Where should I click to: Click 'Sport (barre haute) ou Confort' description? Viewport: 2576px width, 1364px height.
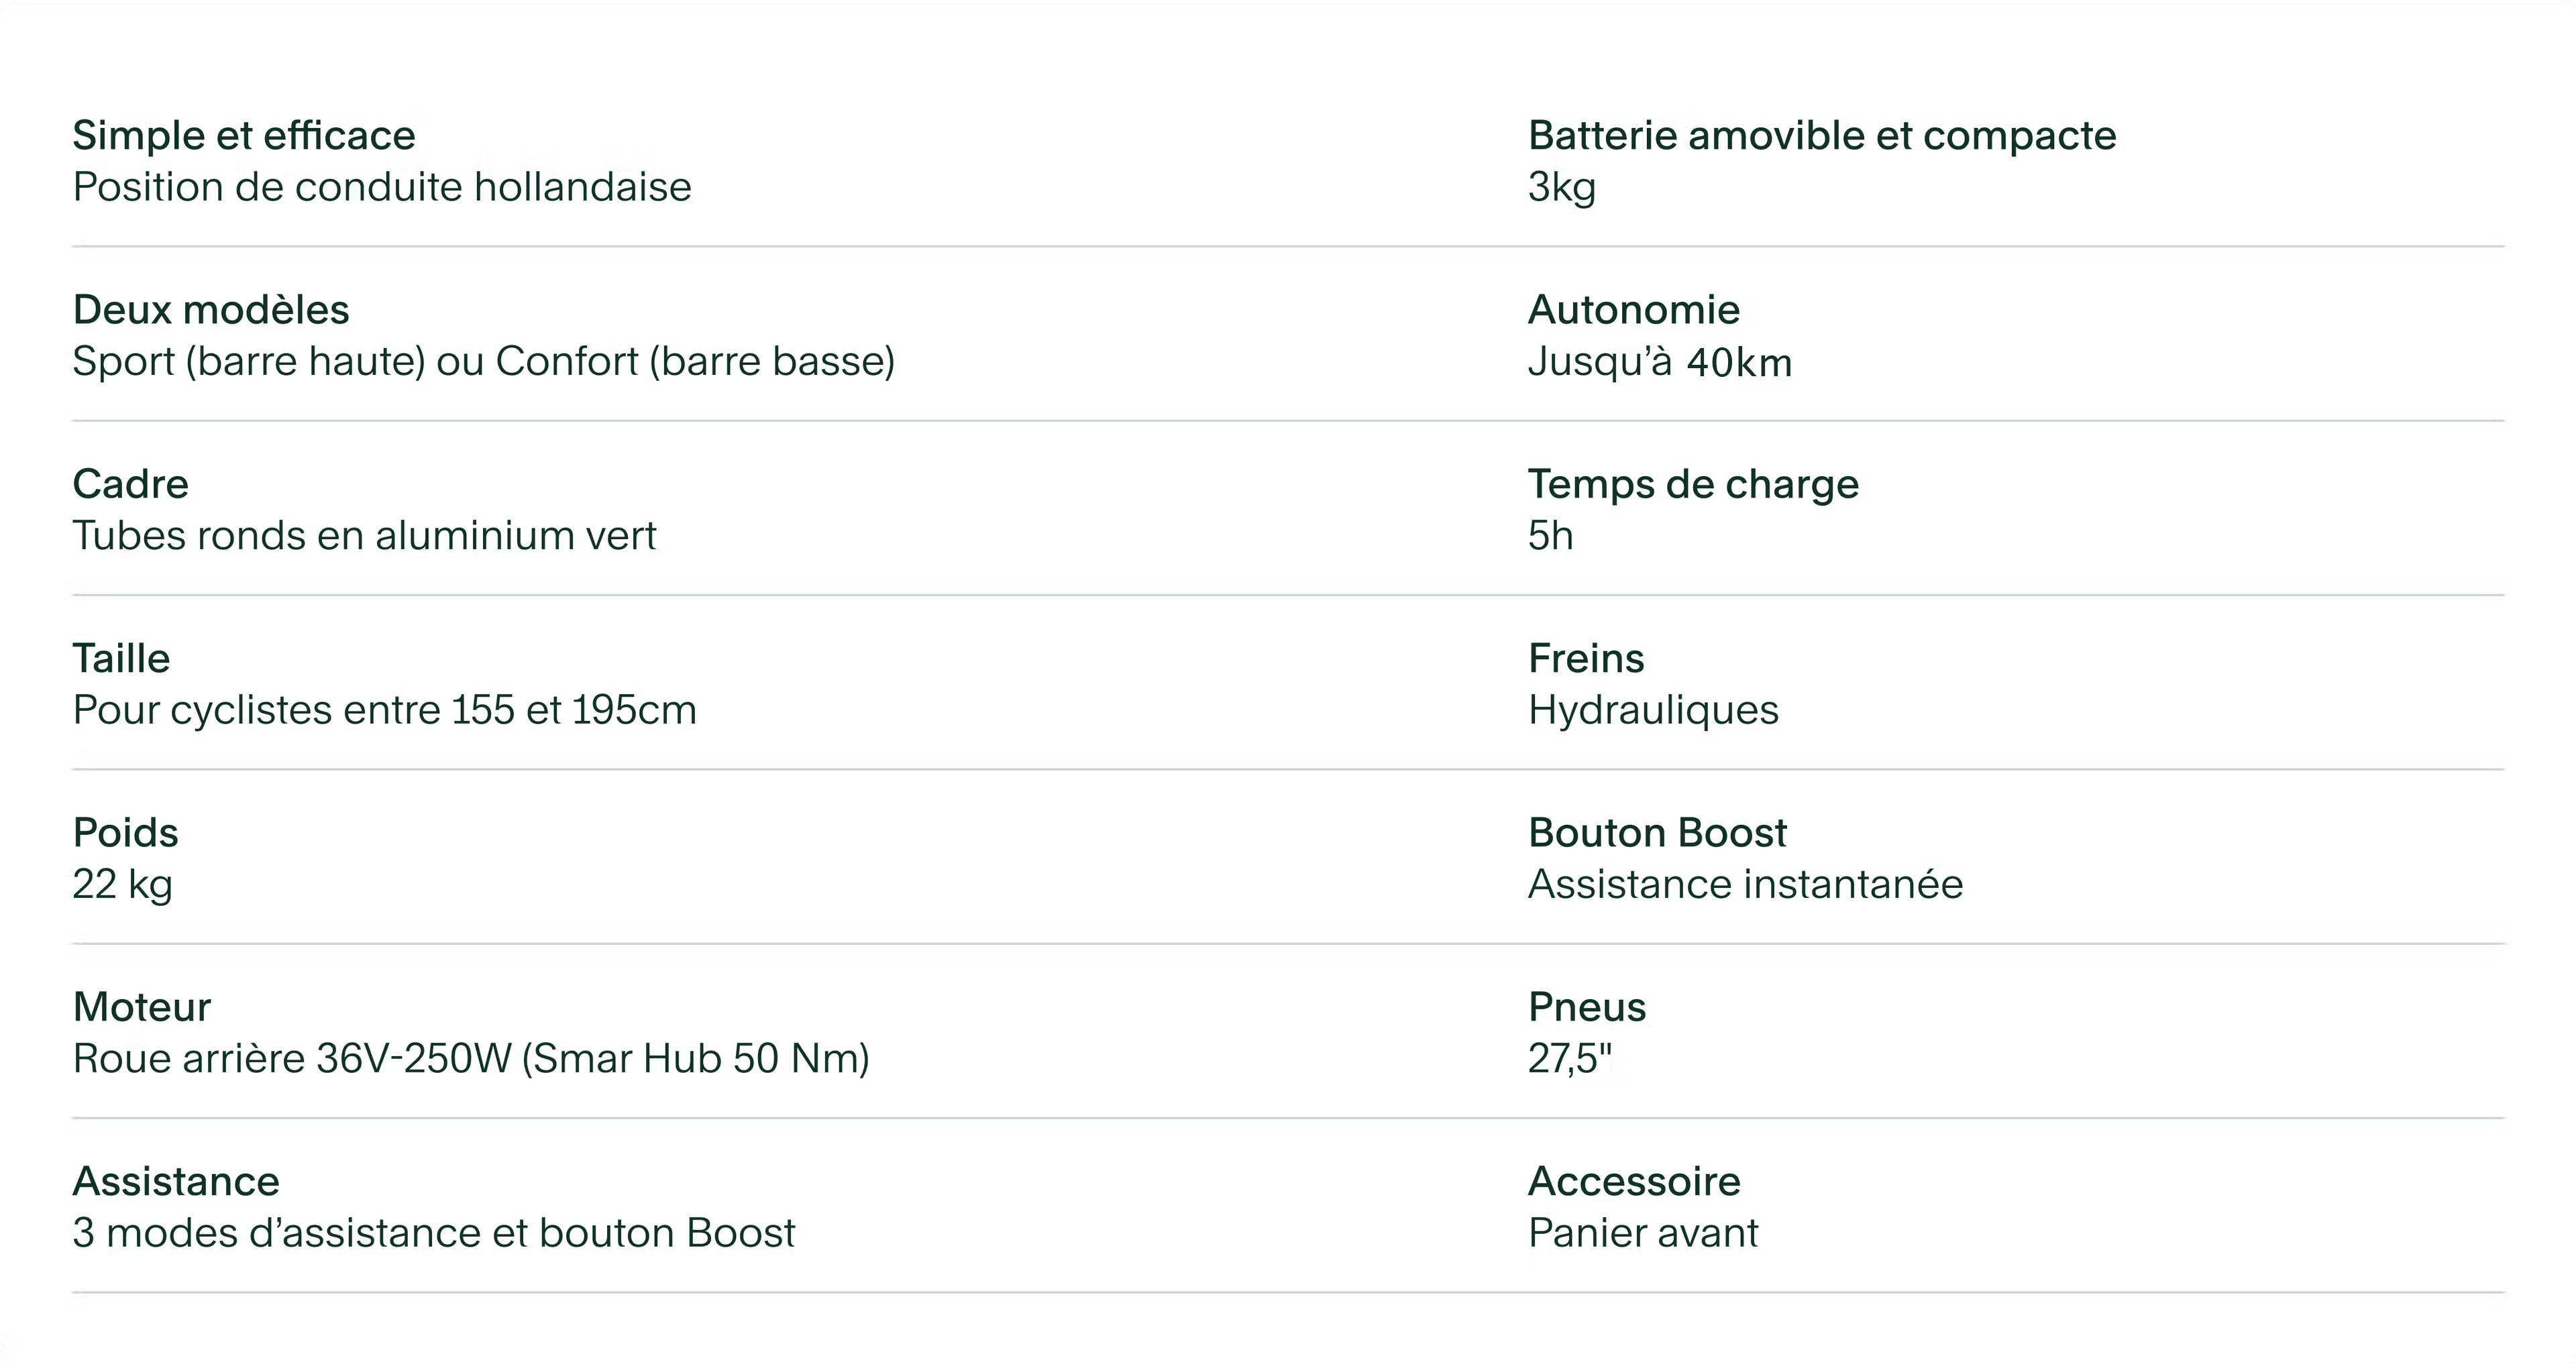pyautogui.click(x=484, y=362)
